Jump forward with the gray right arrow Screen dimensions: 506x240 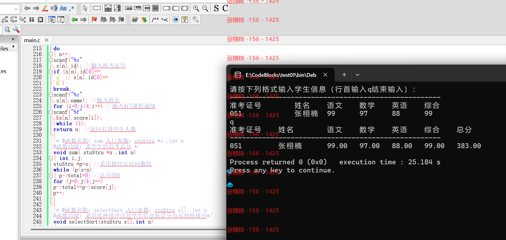36,8
